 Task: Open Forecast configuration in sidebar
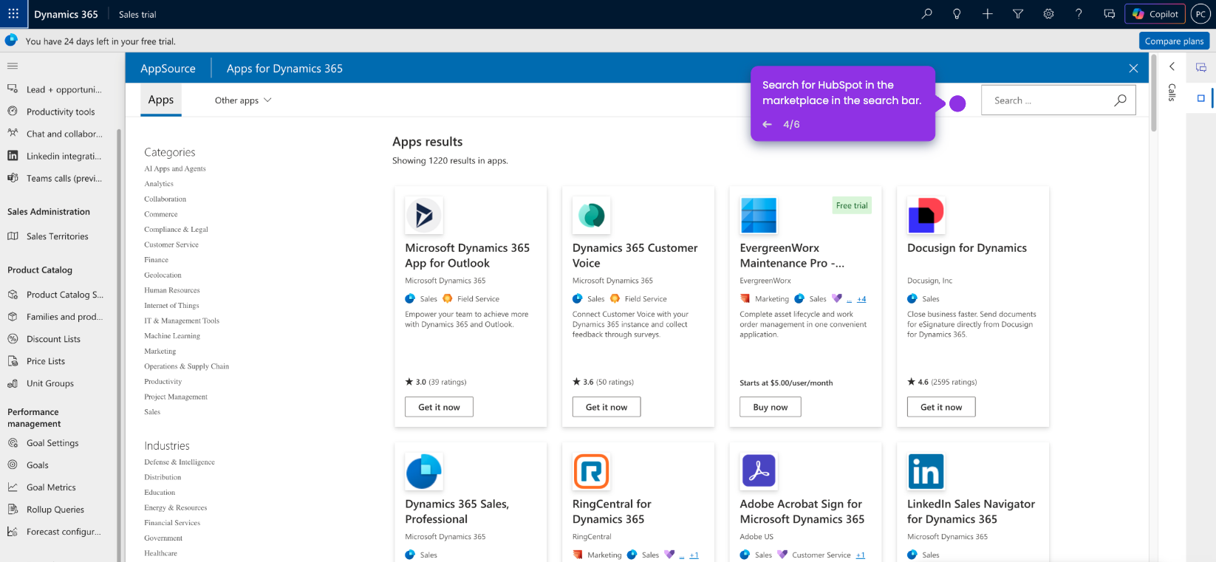coord(55,532)
